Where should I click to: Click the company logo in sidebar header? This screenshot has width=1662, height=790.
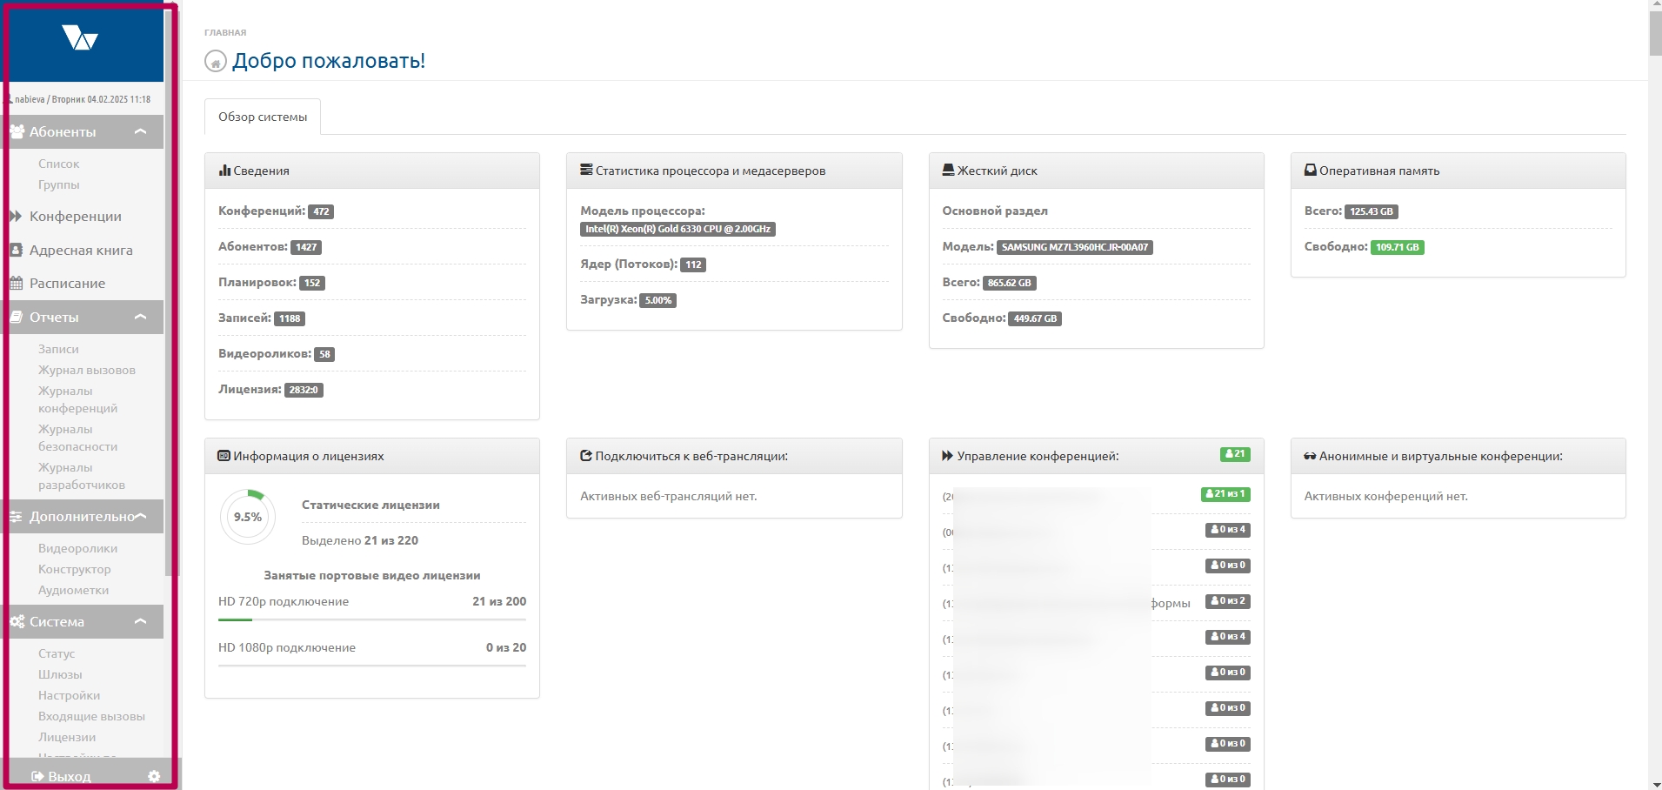(x=80, y=38)
